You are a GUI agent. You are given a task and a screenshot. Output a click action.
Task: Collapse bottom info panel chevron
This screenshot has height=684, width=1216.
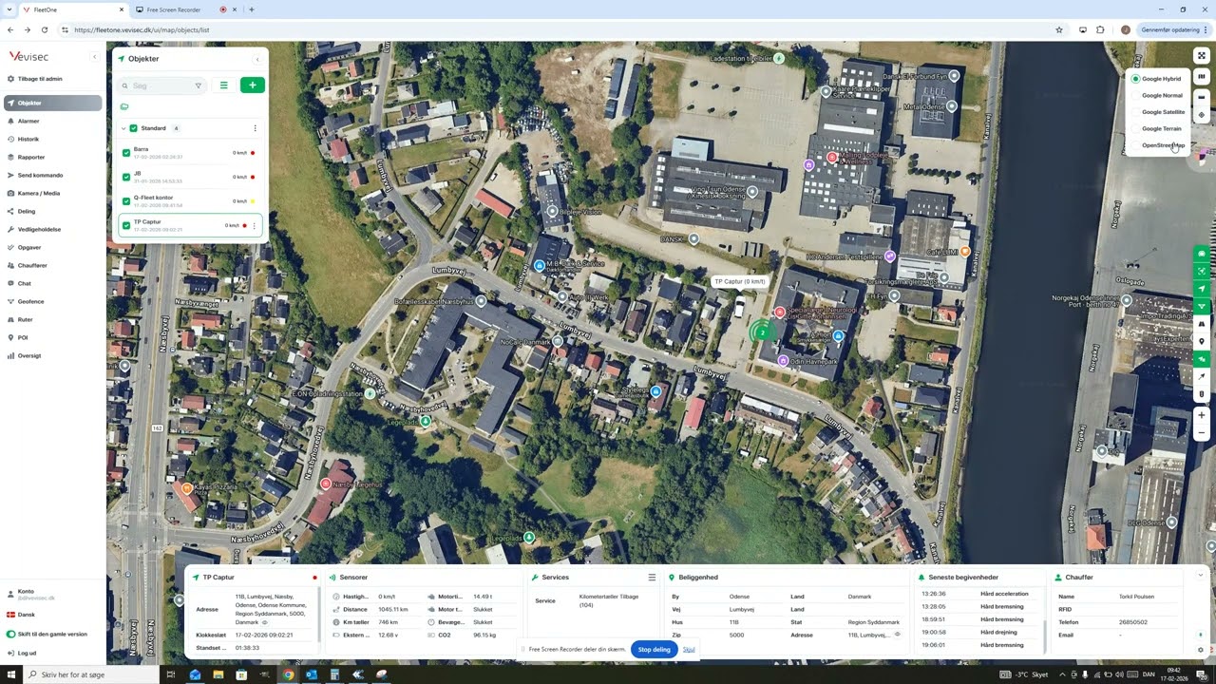pyautogui.click(x=1201, y=575)
